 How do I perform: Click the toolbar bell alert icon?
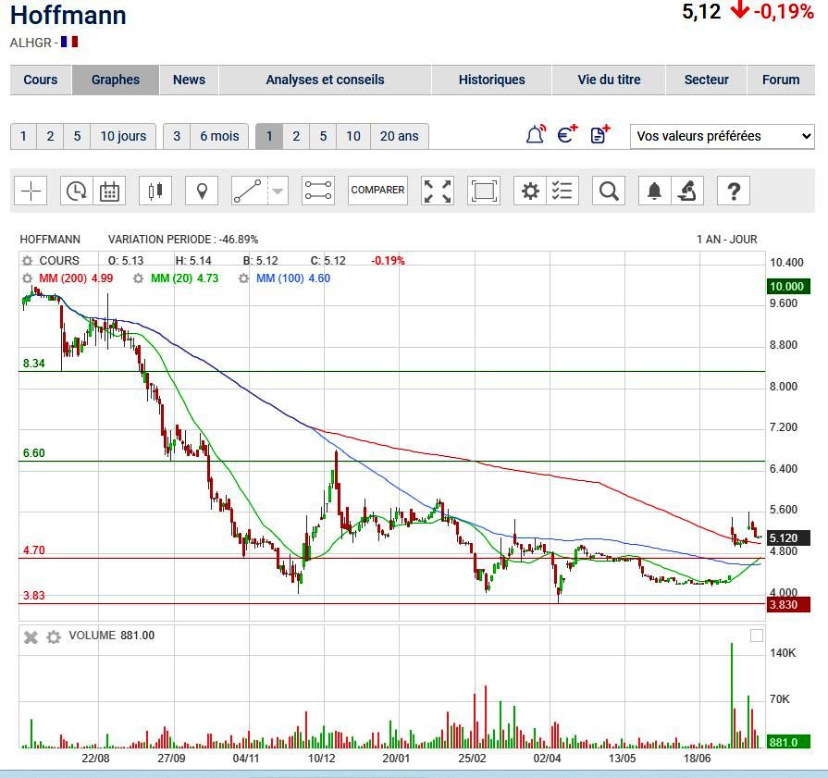[654, 191]
